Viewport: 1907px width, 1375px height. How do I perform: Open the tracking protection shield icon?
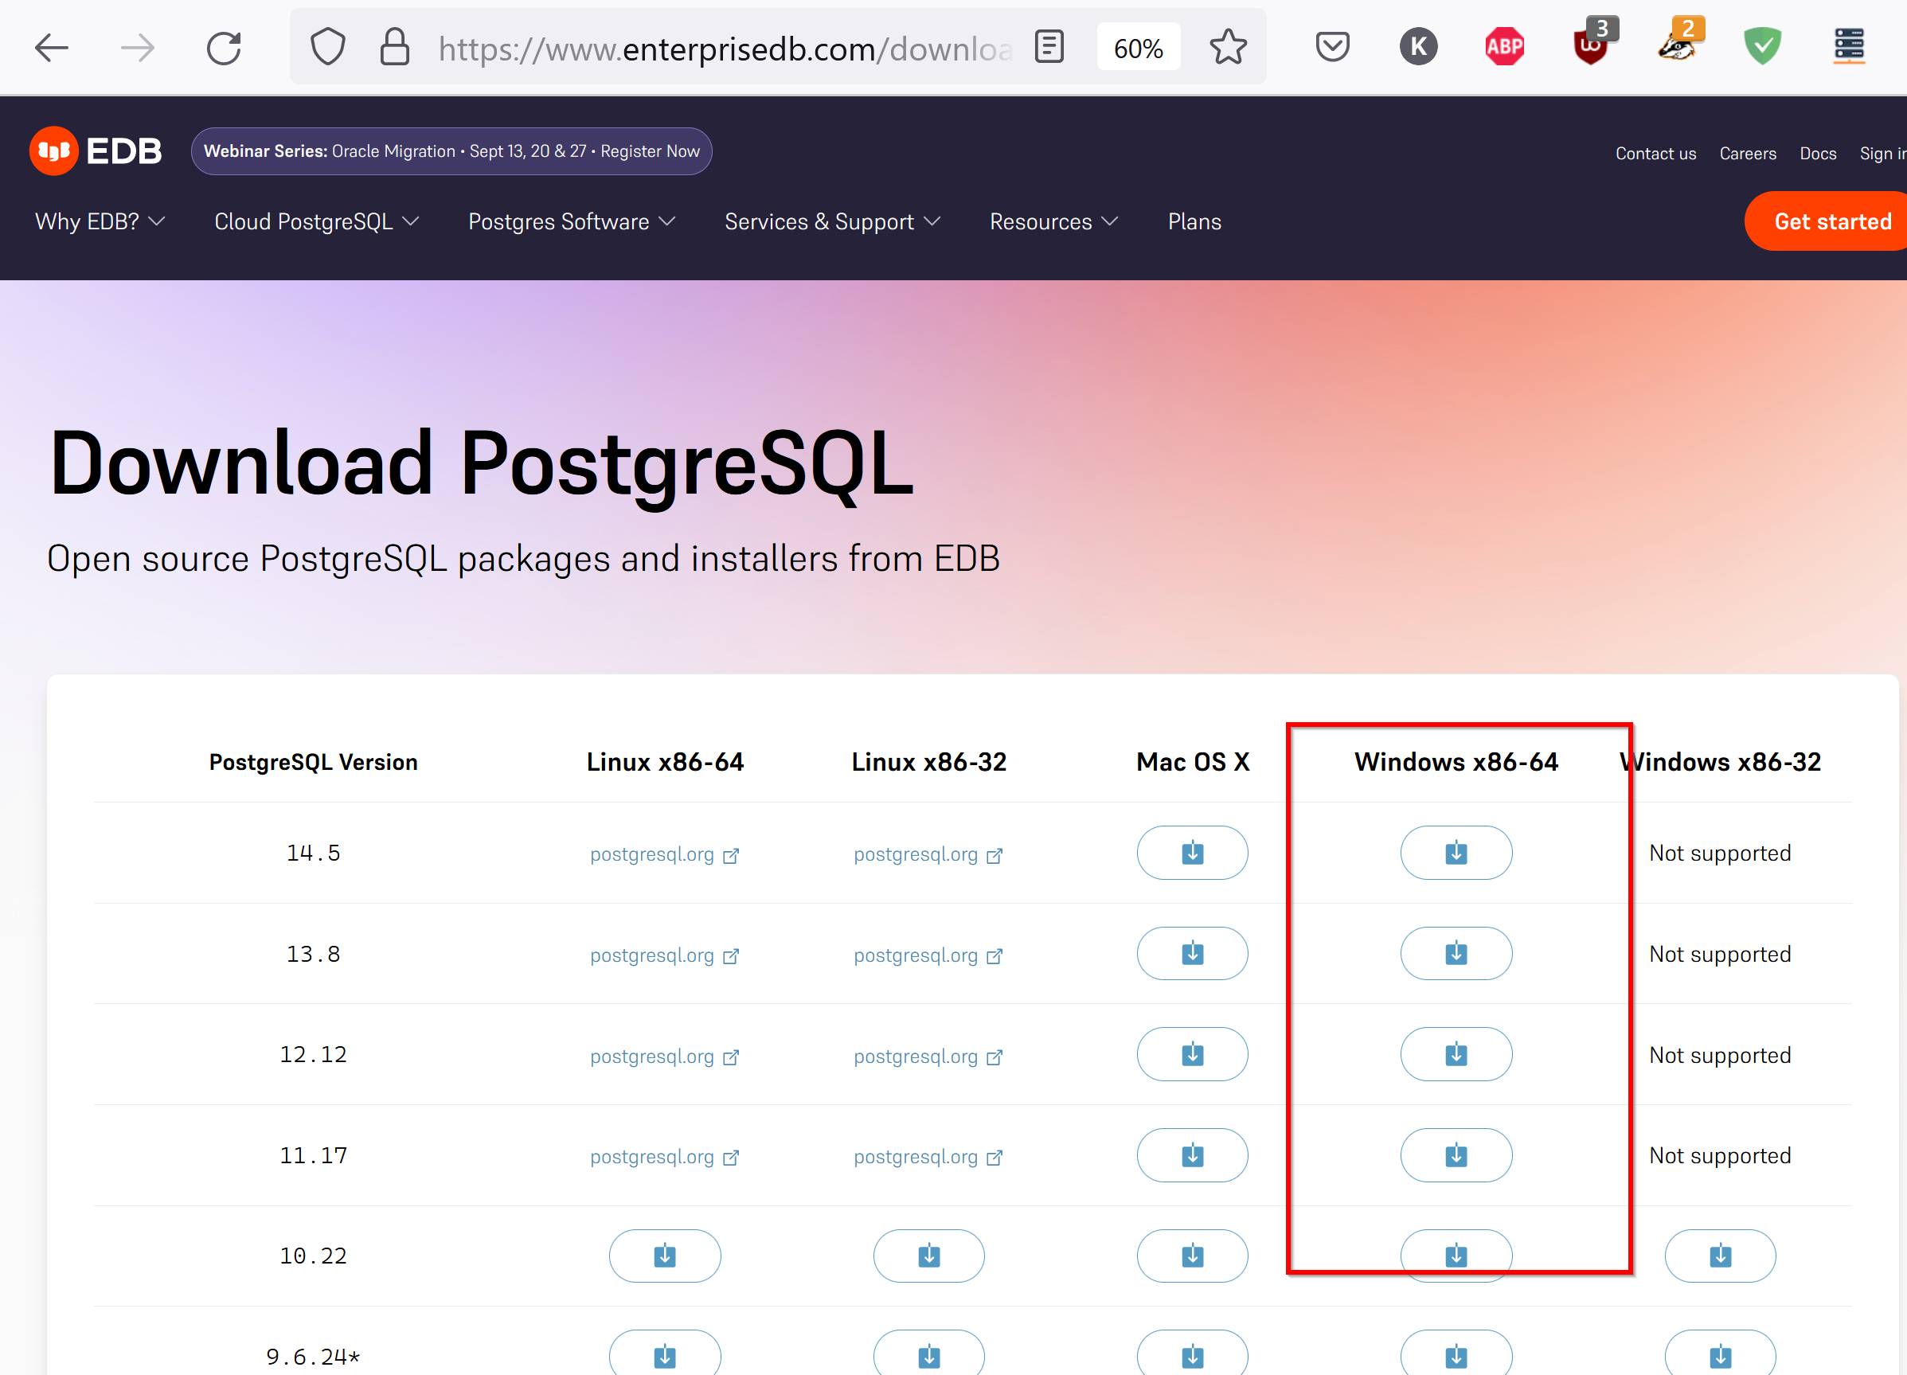pos(328,47)
